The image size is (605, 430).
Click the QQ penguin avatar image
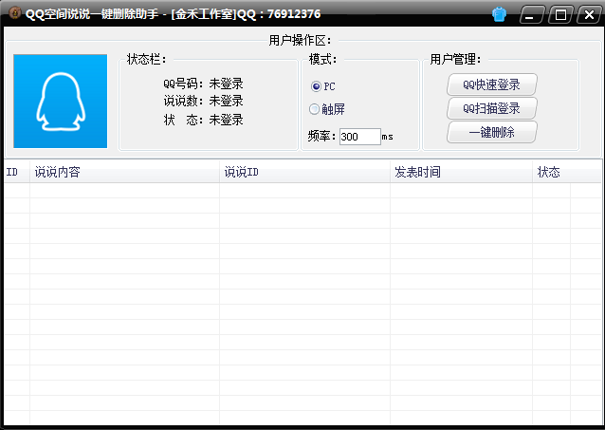(60, 102)
